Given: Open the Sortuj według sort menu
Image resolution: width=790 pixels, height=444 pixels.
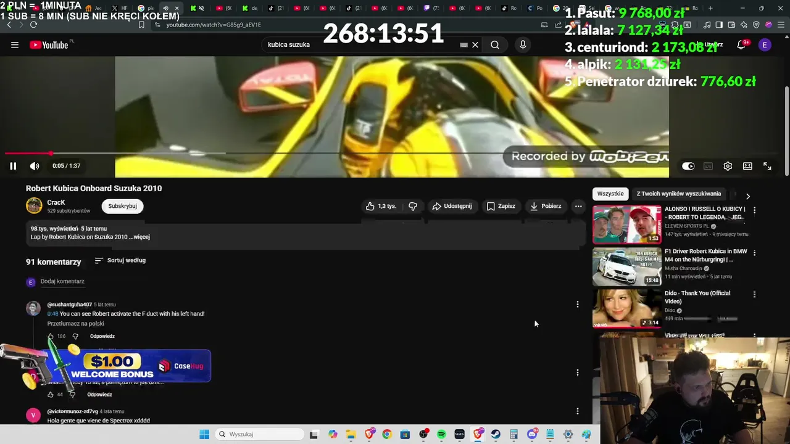Looking at the screenshot, I should 120,260.
